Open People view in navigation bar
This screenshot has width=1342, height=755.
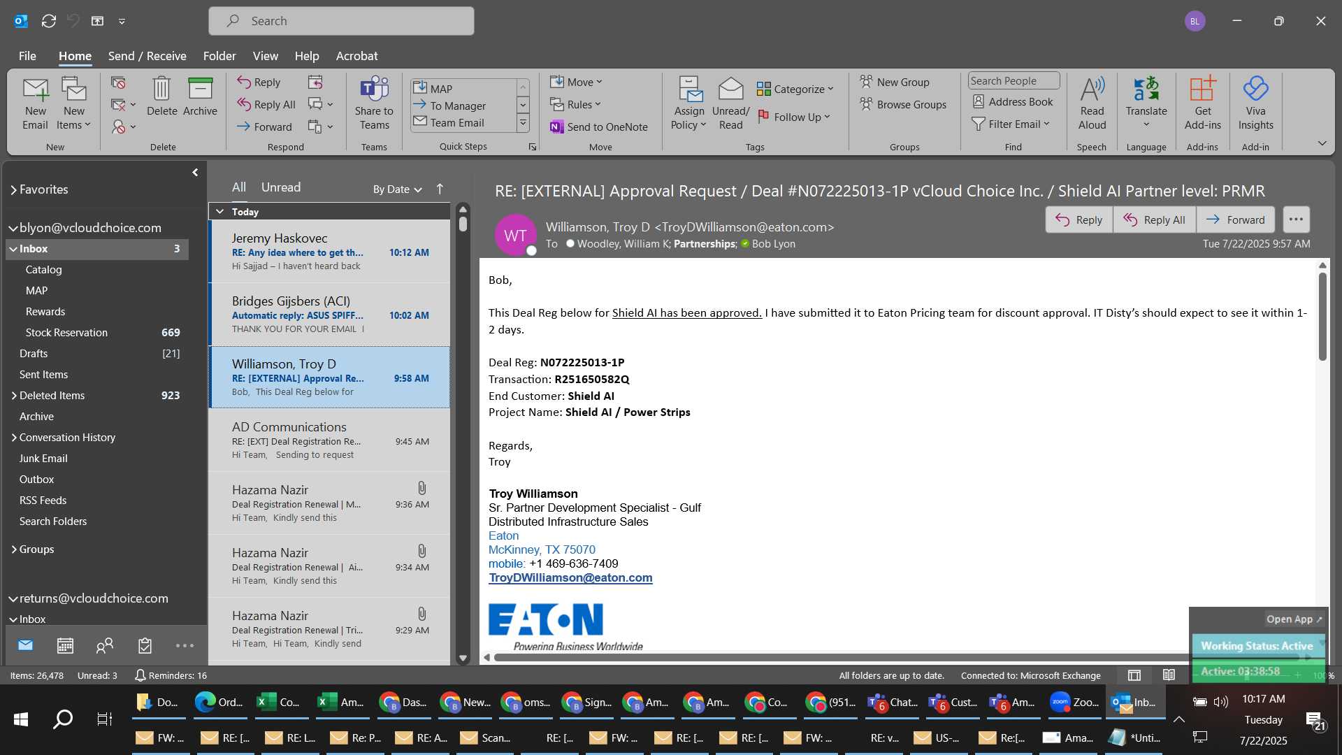[x=105, y=646]
